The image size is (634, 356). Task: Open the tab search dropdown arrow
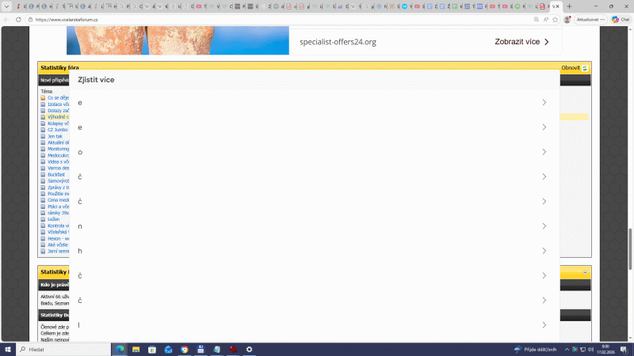pyautogui.click(x=6, y=6)
